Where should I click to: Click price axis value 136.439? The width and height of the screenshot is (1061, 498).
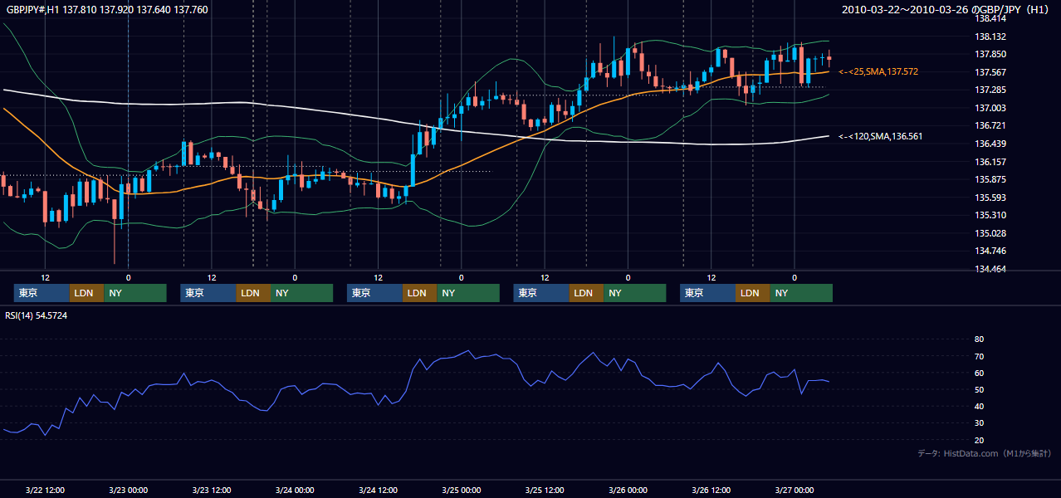click(x=990, y=144)
